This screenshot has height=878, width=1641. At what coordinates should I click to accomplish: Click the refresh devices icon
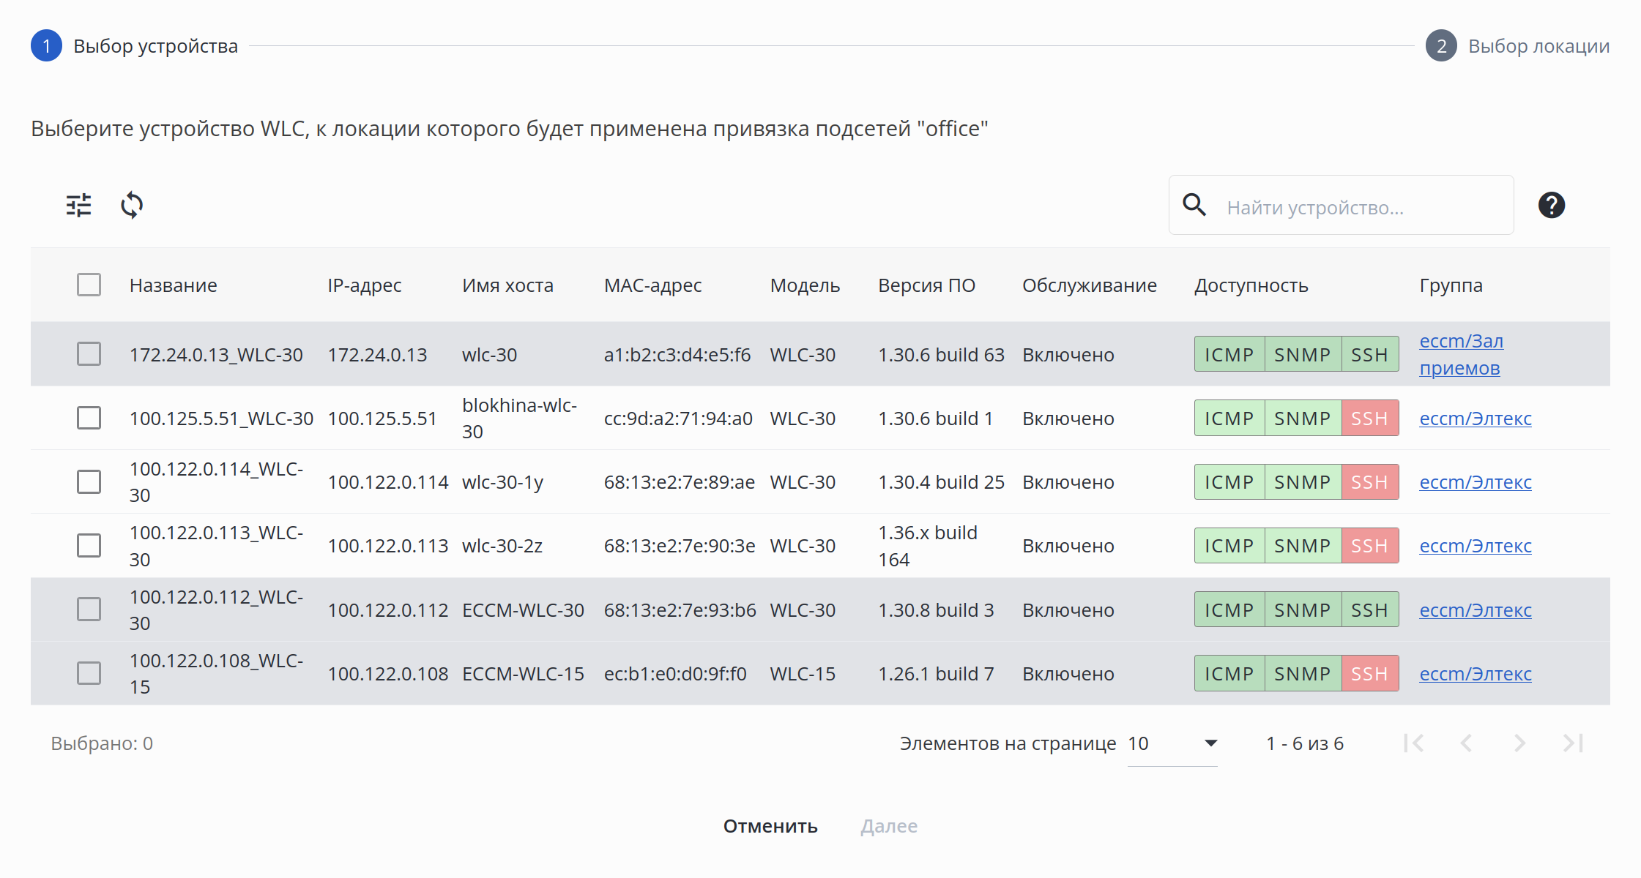[x=132, y=206]
